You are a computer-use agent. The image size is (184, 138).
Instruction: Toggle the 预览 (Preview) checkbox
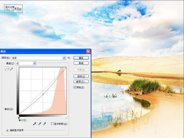[x=75, y=87]
